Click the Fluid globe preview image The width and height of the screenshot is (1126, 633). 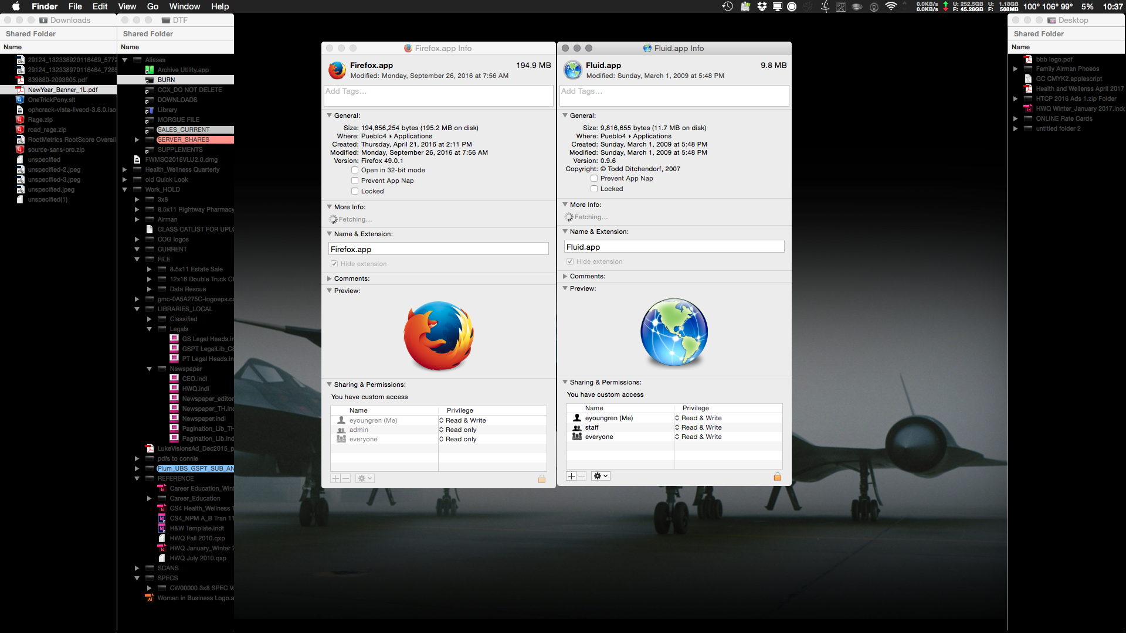[674, 333]
